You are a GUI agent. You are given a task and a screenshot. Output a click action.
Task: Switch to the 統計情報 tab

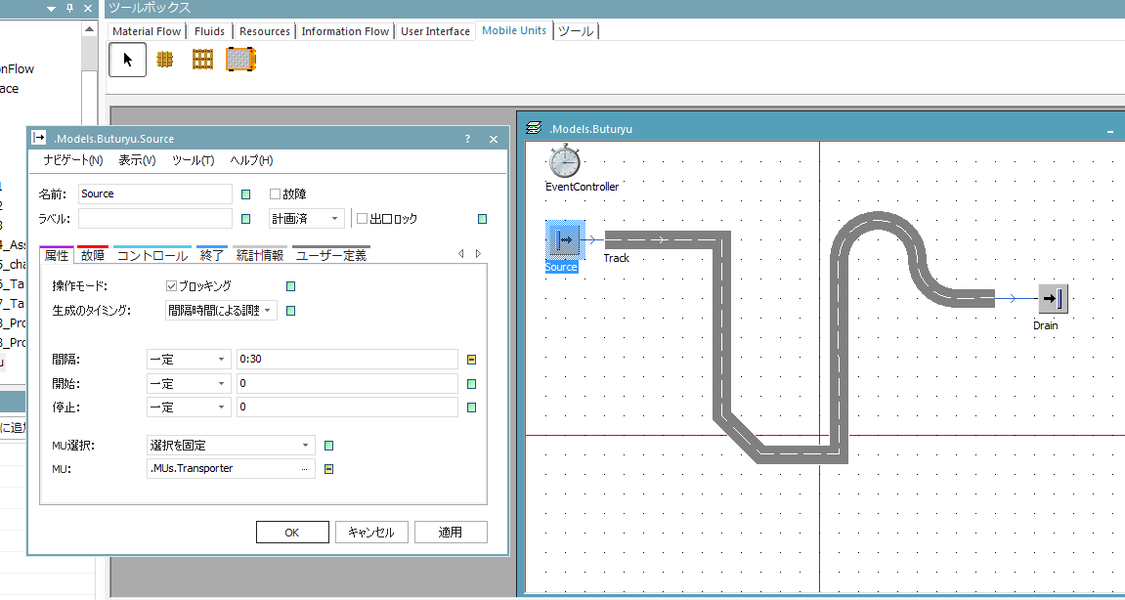coord(260,255)
